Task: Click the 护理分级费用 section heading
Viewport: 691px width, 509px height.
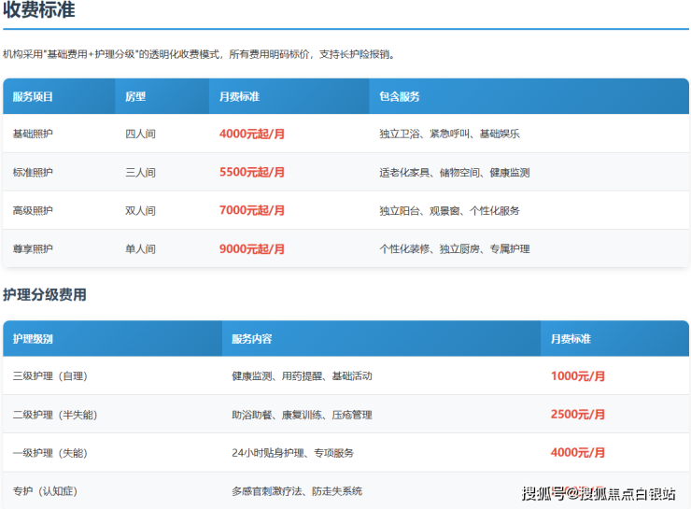Action: [45, 295]
